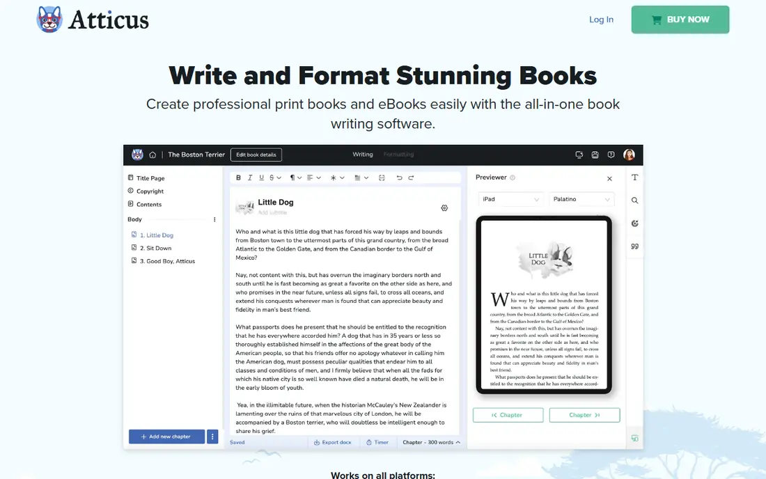Toggle italic formatting
This screenshot has height=479, width=766.
pos(249,178)
